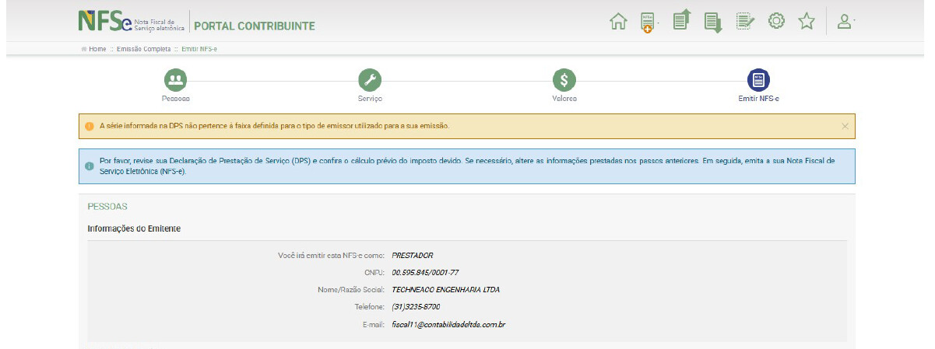Screen dimensions: 935x349
Task: Go to the Pessoas step
Action: [175, 79]
